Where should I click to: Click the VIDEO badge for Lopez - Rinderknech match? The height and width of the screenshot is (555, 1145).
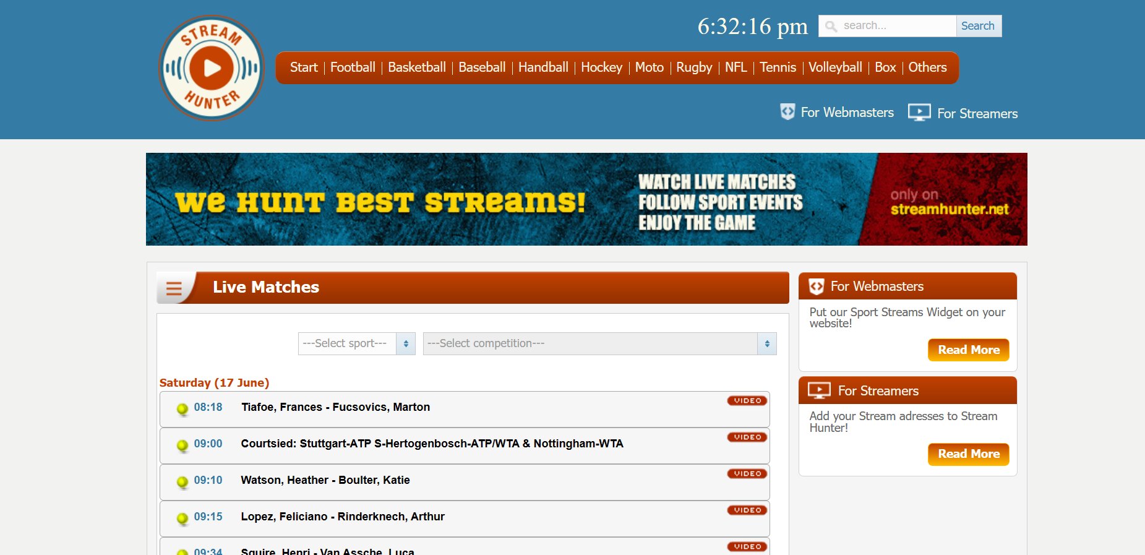coord(747,510)
